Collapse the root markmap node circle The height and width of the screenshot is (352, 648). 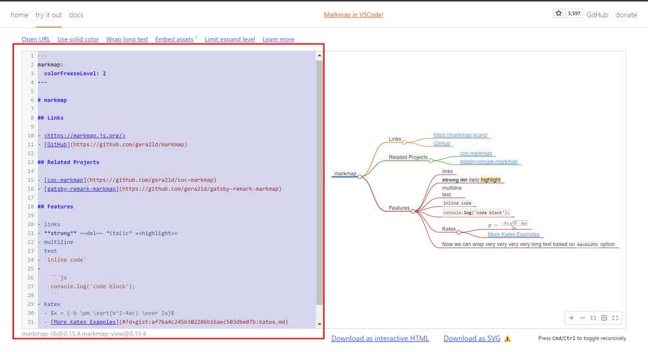point(360,176)
